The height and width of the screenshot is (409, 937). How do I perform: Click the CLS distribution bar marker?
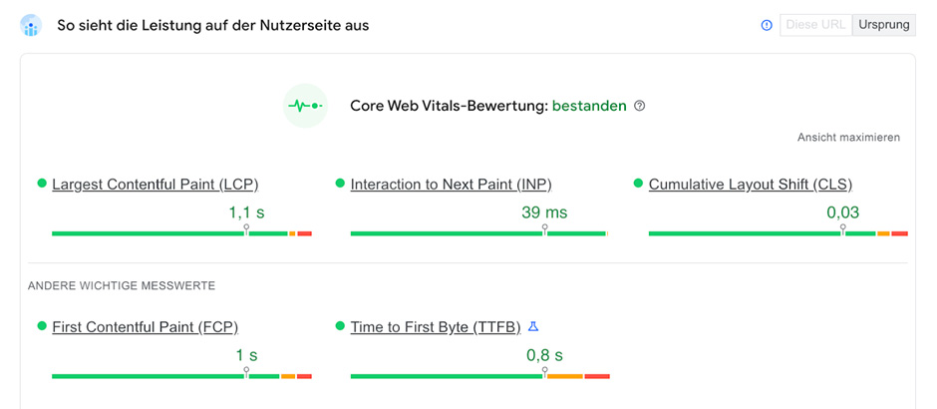842,230
